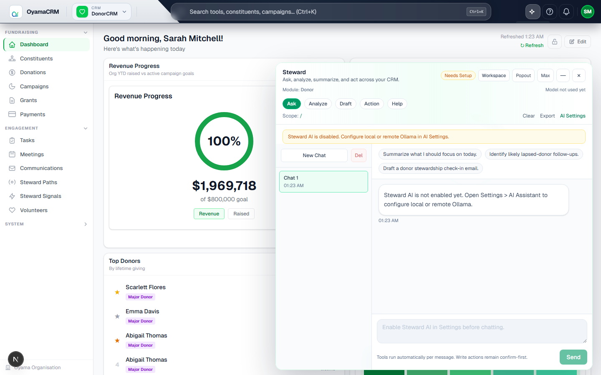
Task: Open the SM user avatar menu
Action: click(x=588, y=12)
